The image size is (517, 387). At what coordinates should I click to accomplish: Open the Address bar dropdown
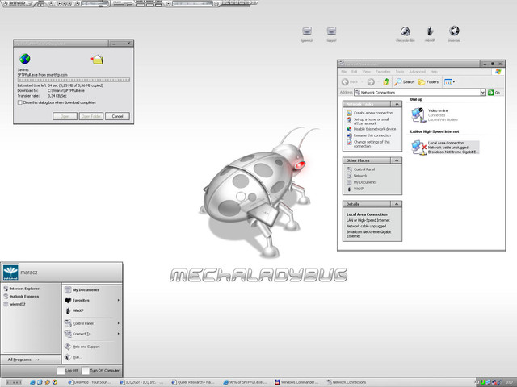482,93
